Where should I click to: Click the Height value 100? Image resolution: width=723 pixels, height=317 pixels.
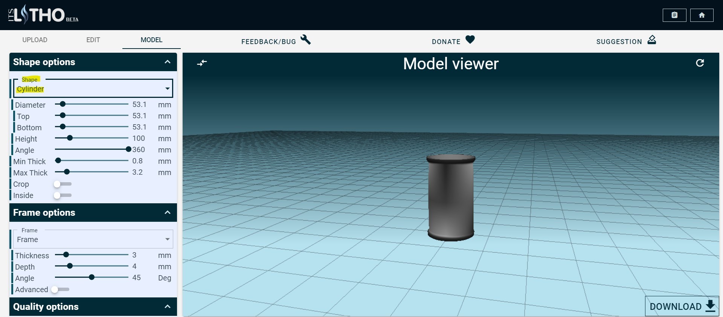(x=139, y=138)
